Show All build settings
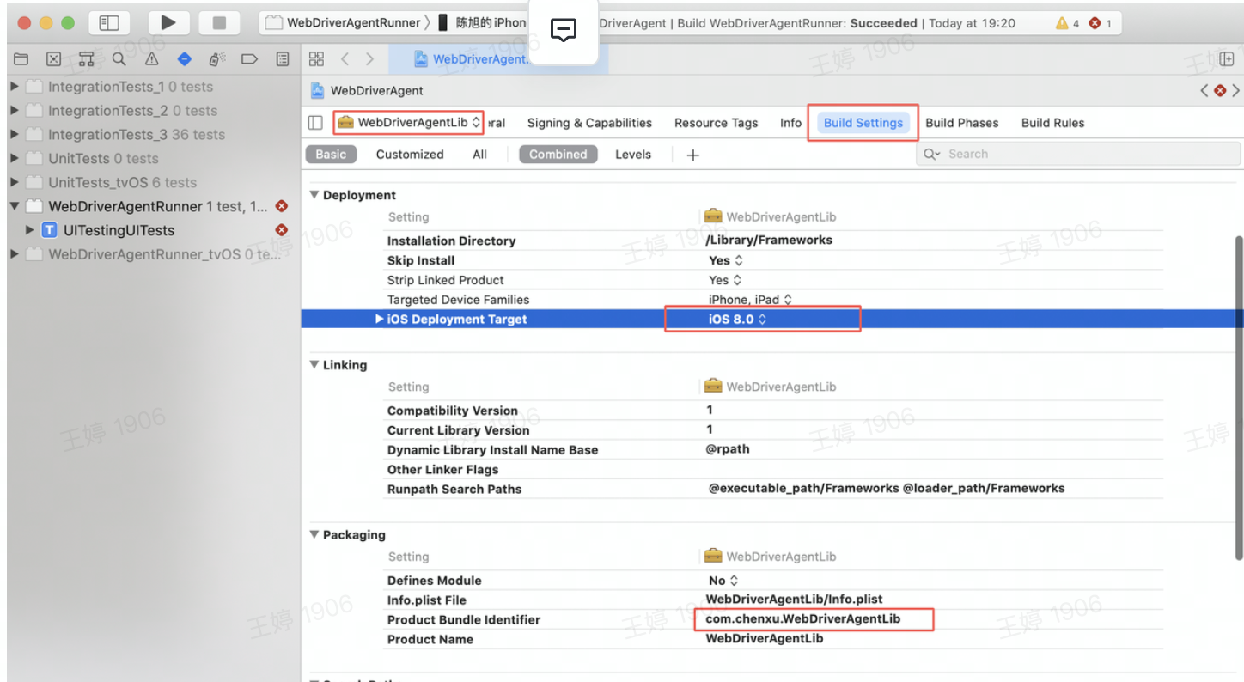Viewport: 1244px width, 682px height. 479,155
